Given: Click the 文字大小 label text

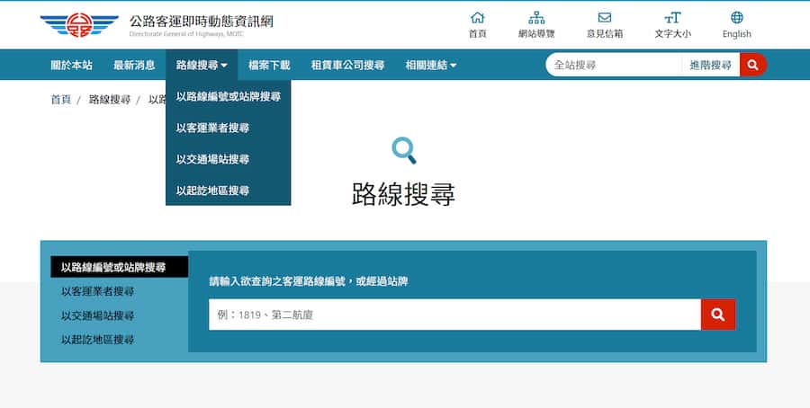Looking at the screenshot, I should (x=672, y=34).
